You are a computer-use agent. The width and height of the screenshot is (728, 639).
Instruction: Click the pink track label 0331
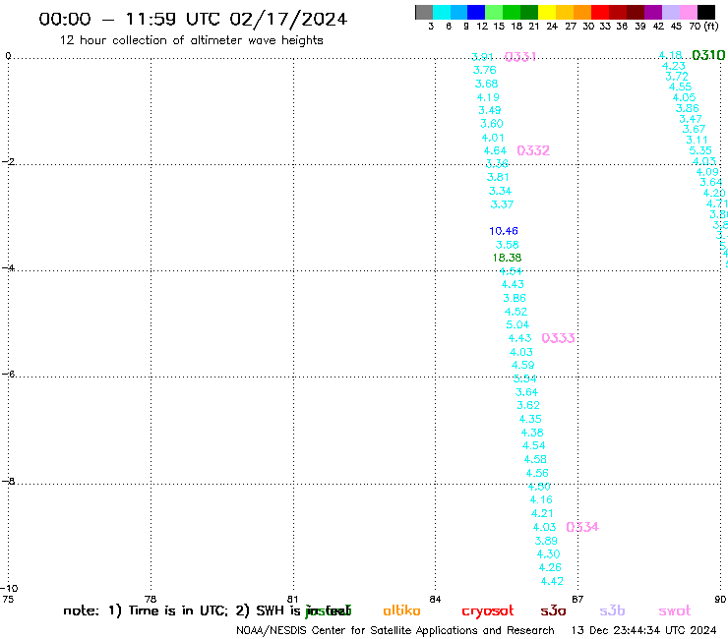(520, 57)
